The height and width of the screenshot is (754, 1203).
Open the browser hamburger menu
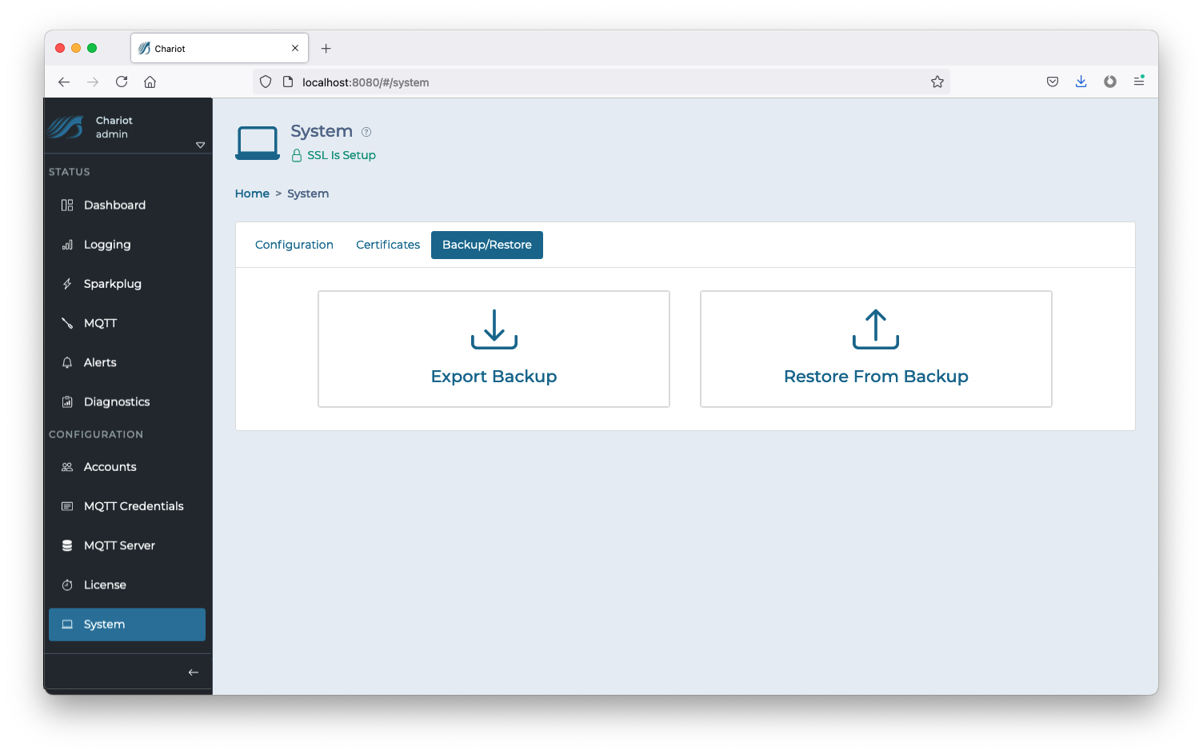pyautogui.click(x=1139, y=82)
